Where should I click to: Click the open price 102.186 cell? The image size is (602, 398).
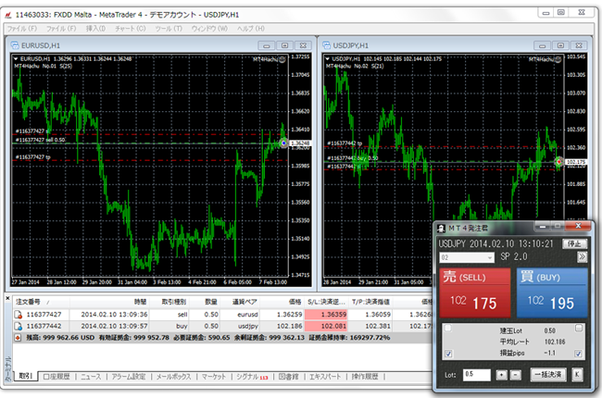tap(289, 326)
